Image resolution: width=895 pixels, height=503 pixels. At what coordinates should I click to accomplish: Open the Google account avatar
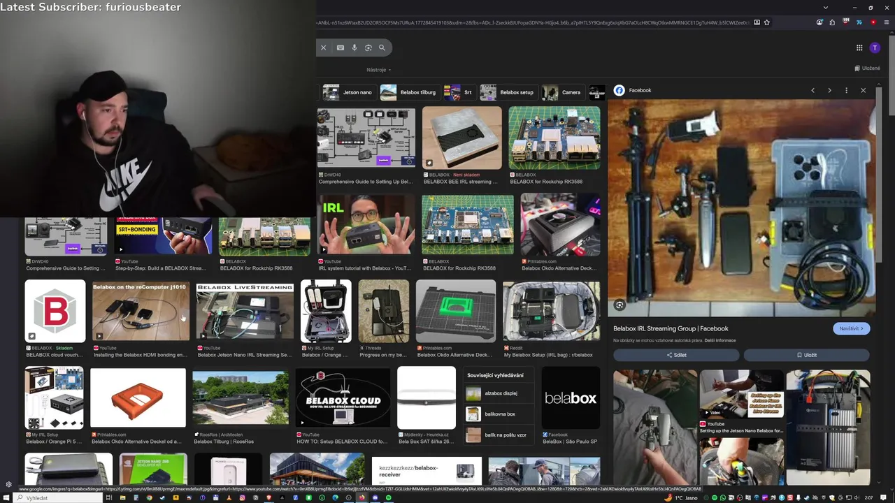(875, 48)
